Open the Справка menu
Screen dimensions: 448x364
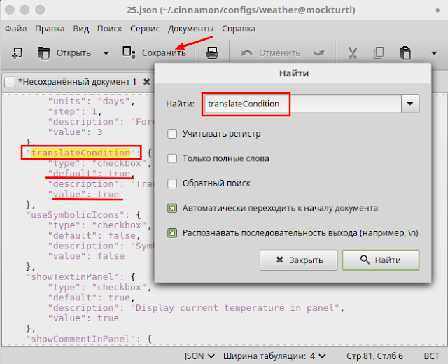click(239, 29)
